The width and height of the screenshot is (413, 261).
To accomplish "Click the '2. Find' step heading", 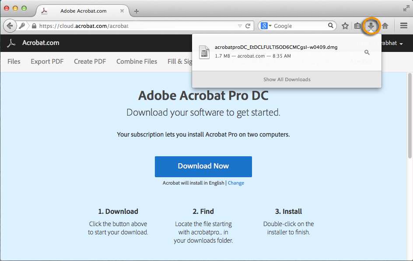I will point(203,211).
